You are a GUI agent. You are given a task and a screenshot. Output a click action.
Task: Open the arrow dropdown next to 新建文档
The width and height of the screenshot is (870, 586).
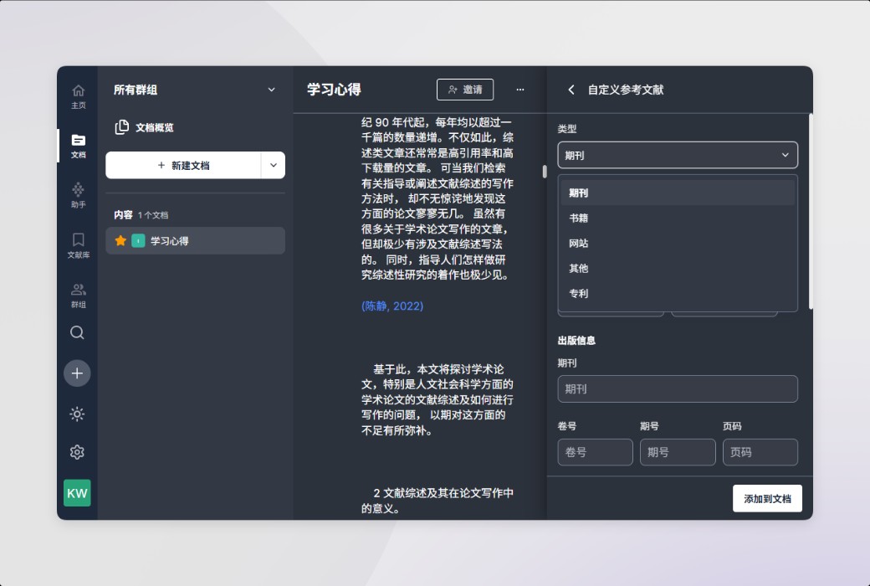point(273,165)
